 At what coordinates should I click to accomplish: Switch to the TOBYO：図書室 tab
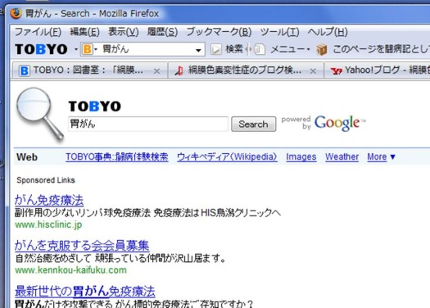pyautogui.click(x=89, y=70)
